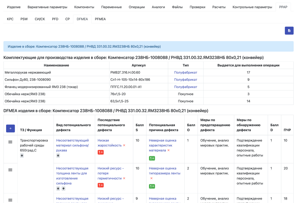Select the PFMEA sub-tab

coord(100,19)
